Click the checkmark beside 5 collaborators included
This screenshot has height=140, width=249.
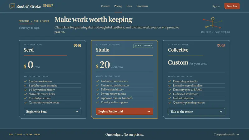point(26,86)
